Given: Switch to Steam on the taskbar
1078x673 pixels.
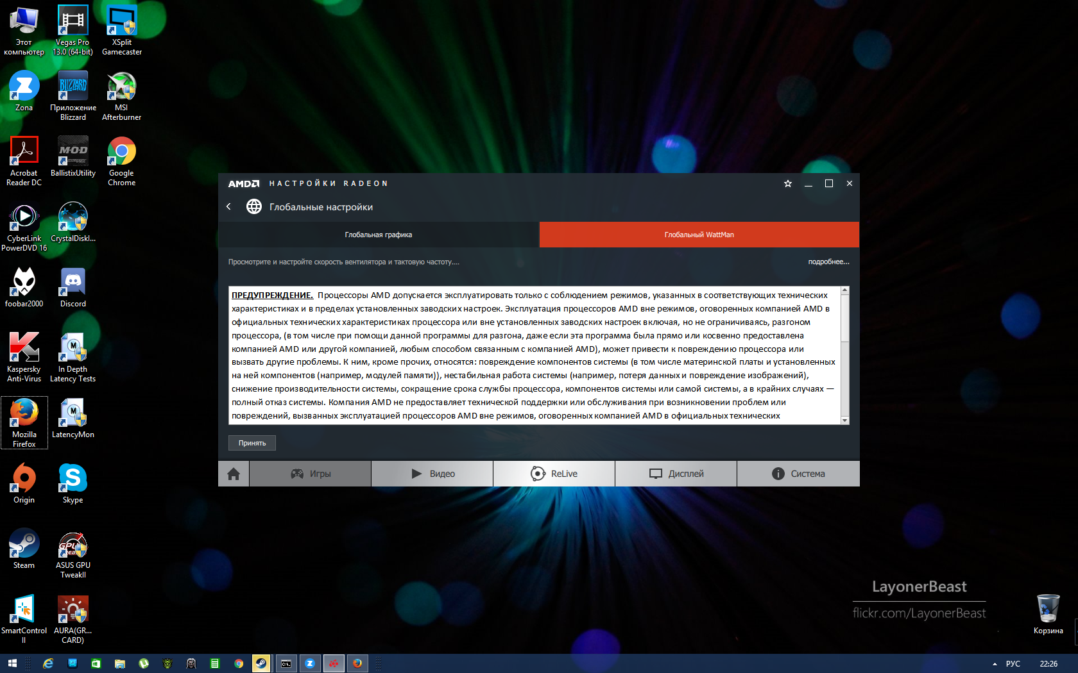Looking at the screenshot, I should click(x=261, y=663).
